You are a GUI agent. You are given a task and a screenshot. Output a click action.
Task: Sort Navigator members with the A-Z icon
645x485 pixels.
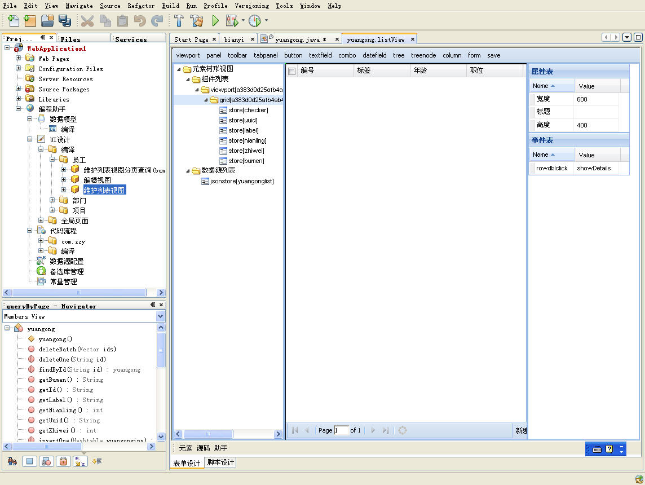pyautogui.click(x=80, y=461)
